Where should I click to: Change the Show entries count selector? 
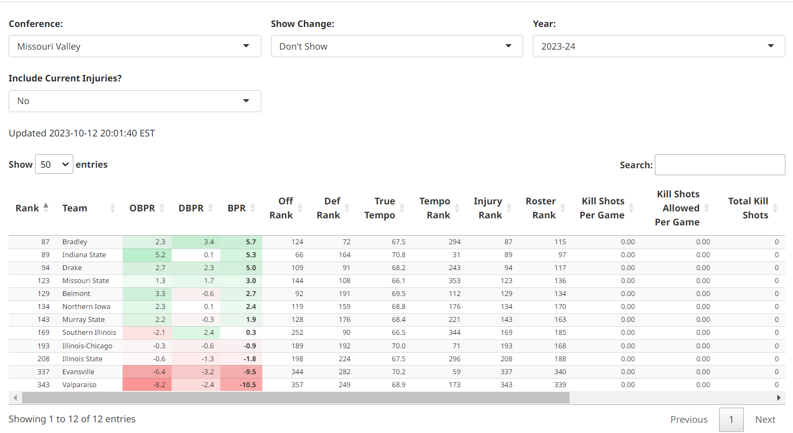click(54, 164)
